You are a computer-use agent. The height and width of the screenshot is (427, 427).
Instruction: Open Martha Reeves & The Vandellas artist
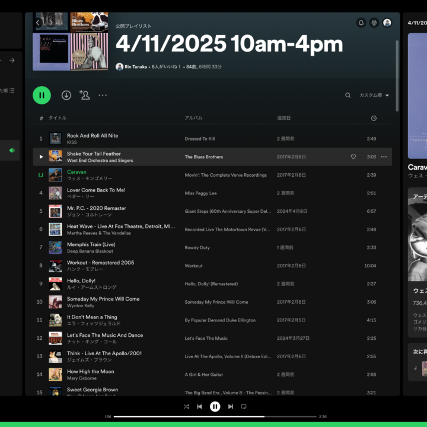tap(99, 233)
